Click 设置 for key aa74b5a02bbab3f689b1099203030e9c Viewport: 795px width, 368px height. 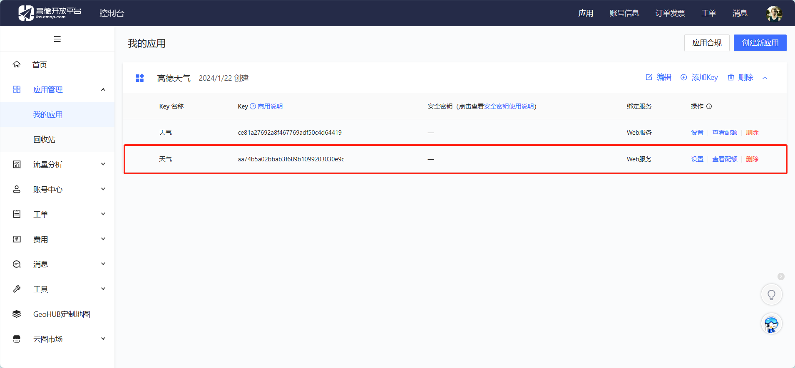click(x=697, y=159)
